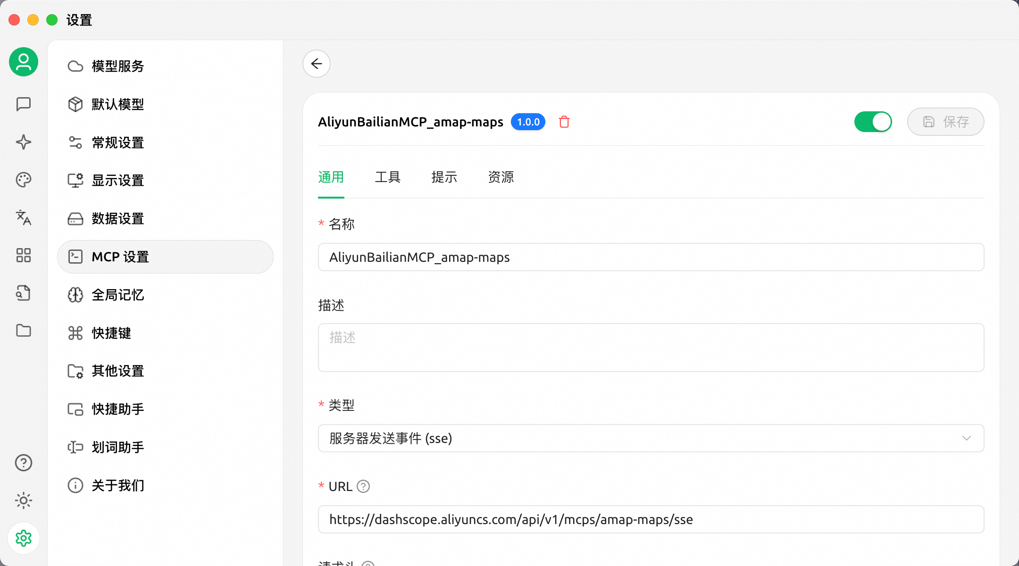Open the user avatar profile
Viewport: 1019px width, 566px height.
pyautogui.click(x=24, y=62)
